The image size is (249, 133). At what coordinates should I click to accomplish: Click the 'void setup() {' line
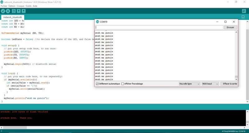coord(10,45)
